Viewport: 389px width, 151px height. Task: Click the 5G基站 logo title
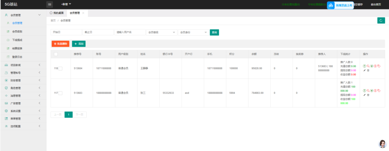11,5
